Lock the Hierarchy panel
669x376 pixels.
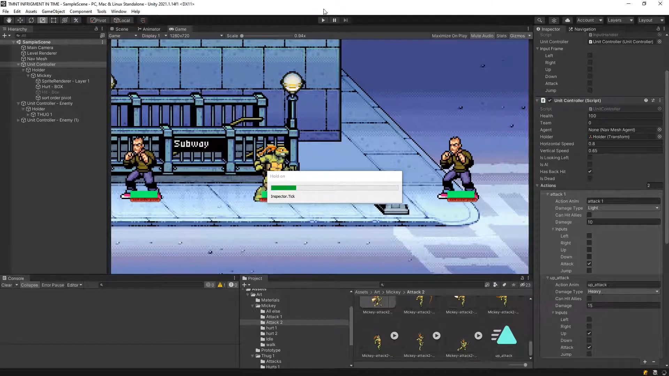[96, 29]
